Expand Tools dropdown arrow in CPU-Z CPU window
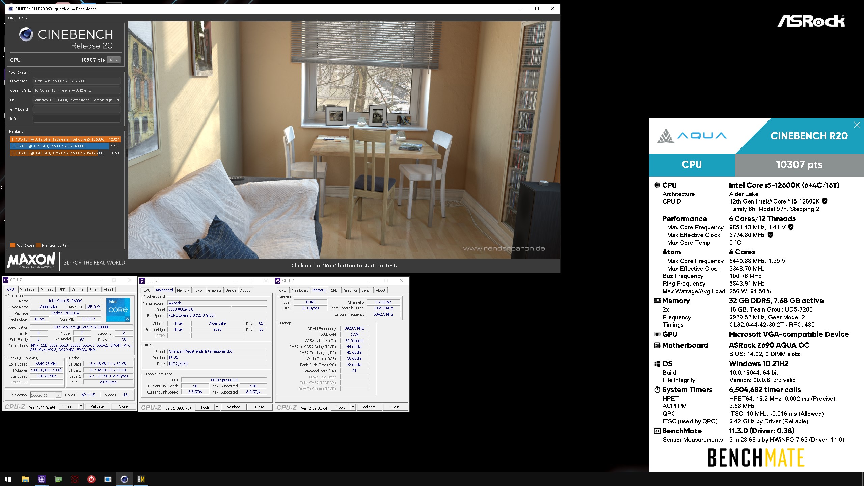864x486 pixels. point(81,406)
